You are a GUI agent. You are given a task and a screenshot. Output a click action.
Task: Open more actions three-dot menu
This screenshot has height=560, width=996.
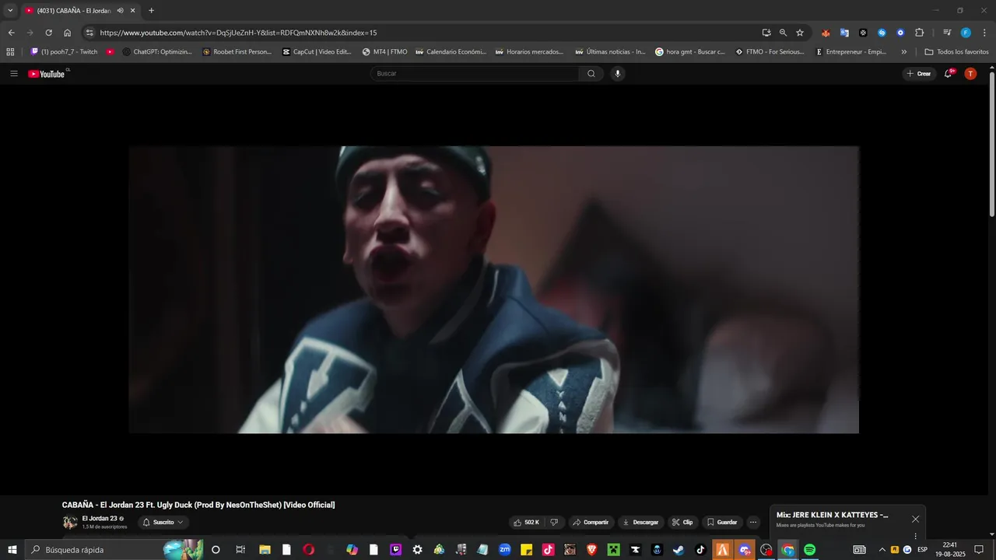[x=753, y=522]
